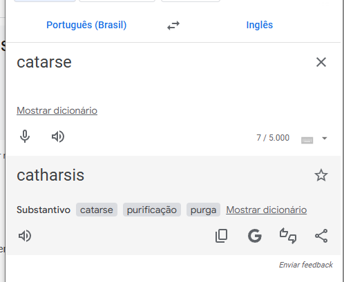Screen dimensions: 344x282
Task: Rate this translation with thumbs
Action: point(288,236)
